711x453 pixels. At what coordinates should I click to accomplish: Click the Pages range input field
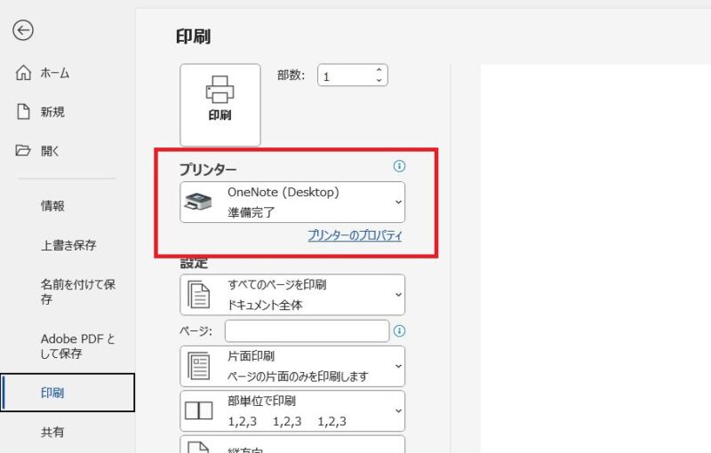tap(307, 331)
